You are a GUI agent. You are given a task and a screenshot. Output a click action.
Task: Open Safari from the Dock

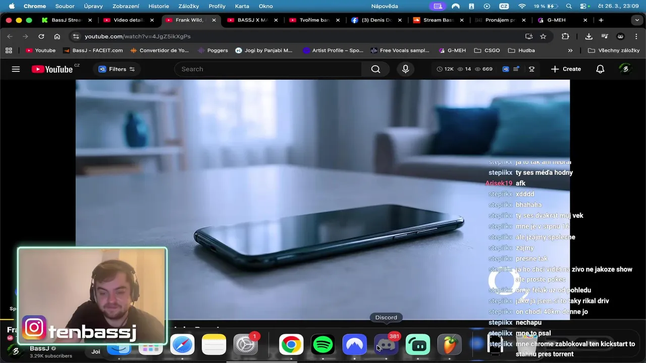[x=182, y=345]
